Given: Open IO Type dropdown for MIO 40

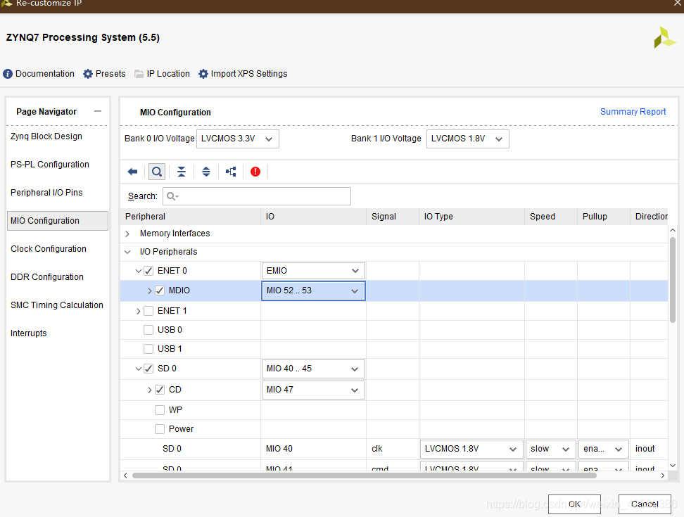Looking at the screenshot, I should 471,449.
